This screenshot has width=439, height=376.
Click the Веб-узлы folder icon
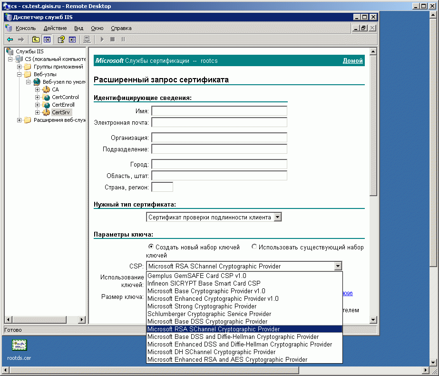[28, 74]
